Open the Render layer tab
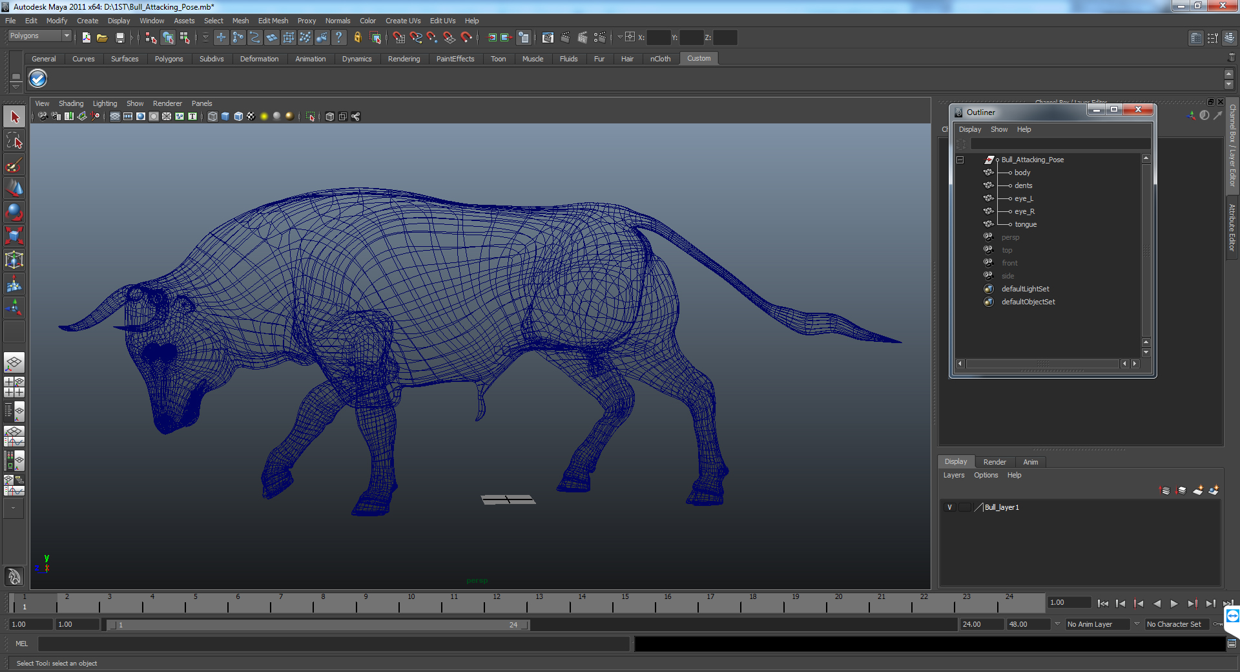 [995, 462]
